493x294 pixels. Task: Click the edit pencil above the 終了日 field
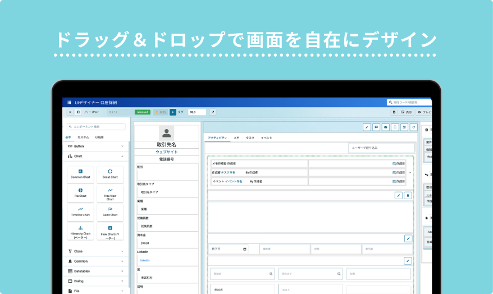pyautogui.click(x=408, y=238)
